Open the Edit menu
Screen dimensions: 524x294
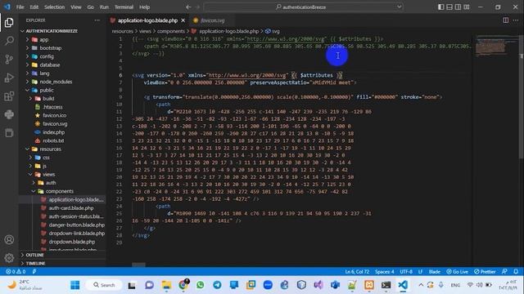(x=34, y=7)
